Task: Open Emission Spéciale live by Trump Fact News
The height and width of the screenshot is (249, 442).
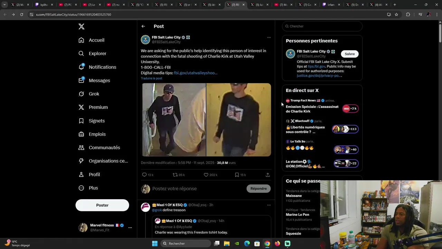Action: pyautogui.click(x=322, y=107)
